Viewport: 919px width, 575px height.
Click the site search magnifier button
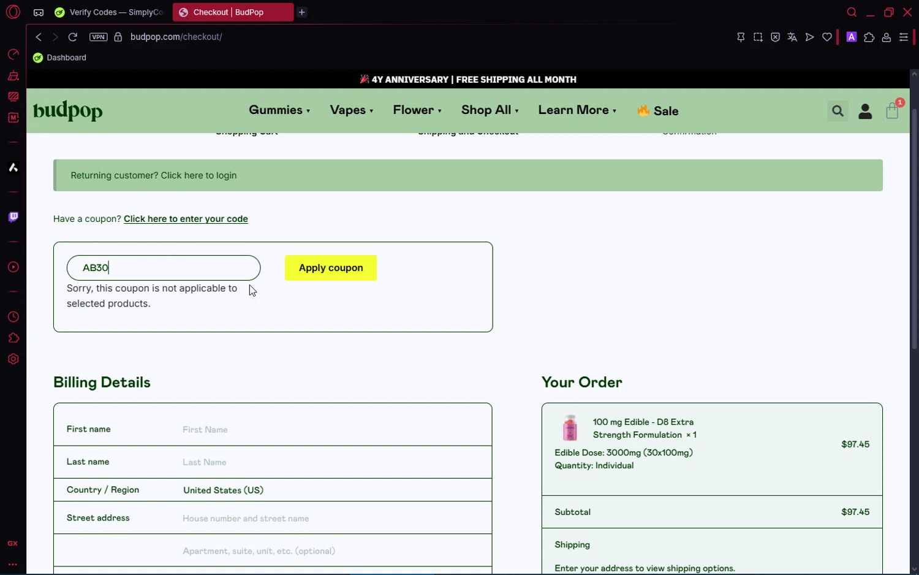838,111
